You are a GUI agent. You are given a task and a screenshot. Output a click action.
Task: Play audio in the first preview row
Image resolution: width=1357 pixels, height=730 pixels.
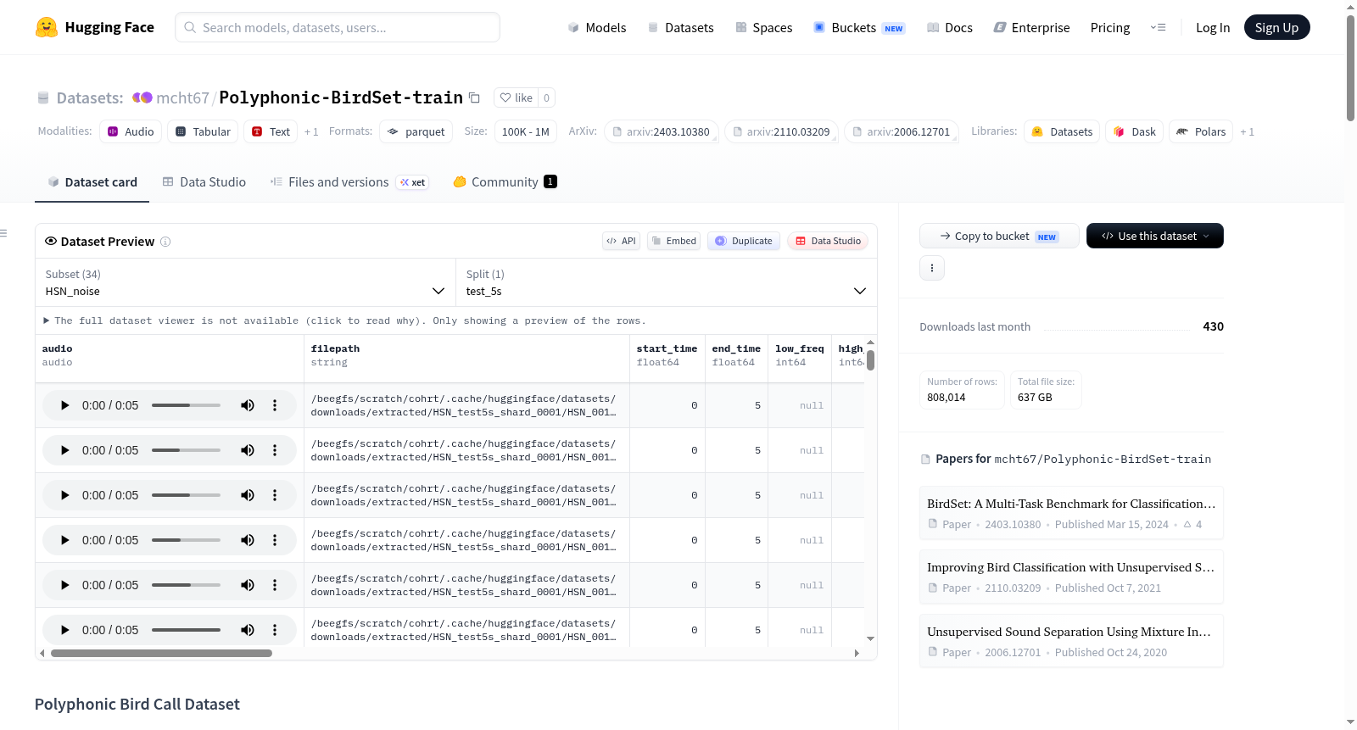pyautogui.click(x=64, y=405)
